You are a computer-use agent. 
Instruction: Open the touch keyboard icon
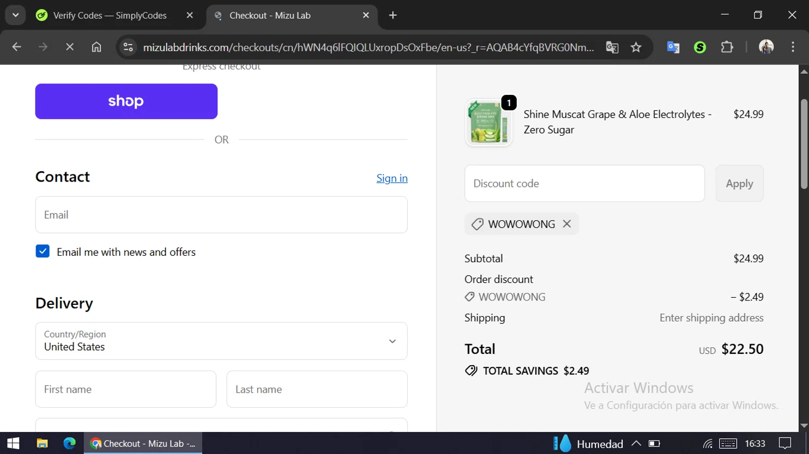(728, 443)
